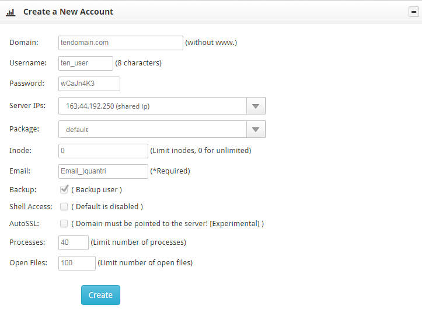Click the required Email input field
Screen dimensions: 422x326
coord(103,171)
